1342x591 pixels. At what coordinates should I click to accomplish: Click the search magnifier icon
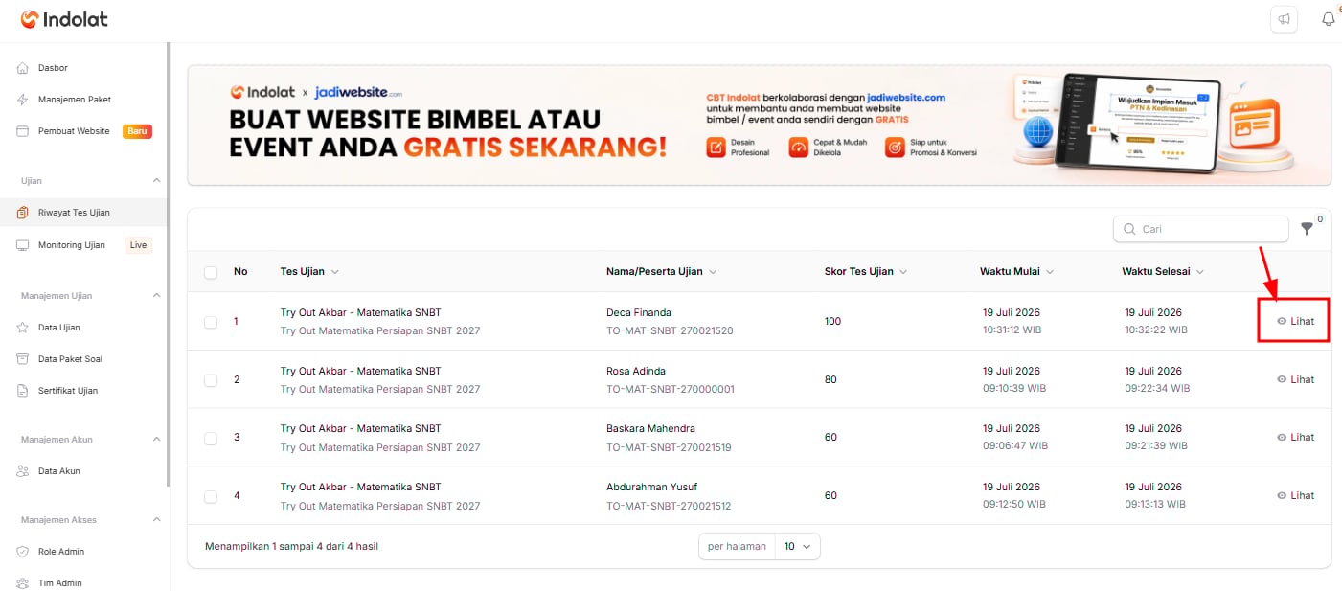pyautogui.click(x=1128, y=229)
